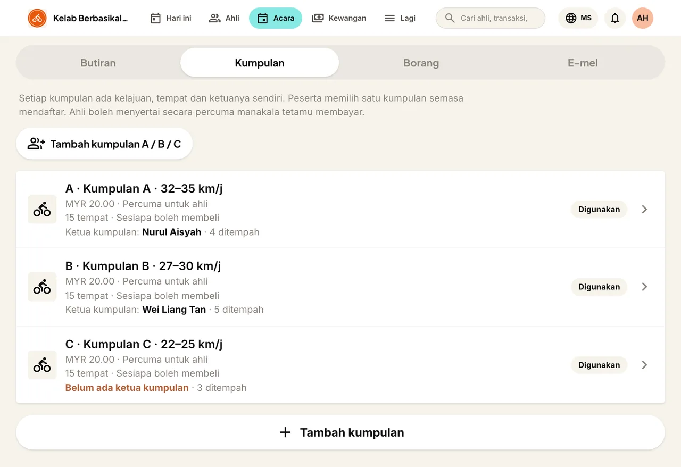Click the Kelab Berbasikal club name
Viewport: 681px width, 467px height.
pos(90,18)
